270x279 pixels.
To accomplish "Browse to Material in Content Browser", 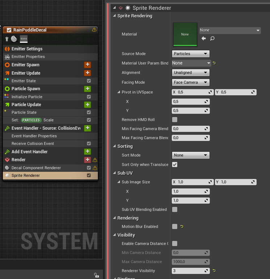I will click(x=212, y=38).
